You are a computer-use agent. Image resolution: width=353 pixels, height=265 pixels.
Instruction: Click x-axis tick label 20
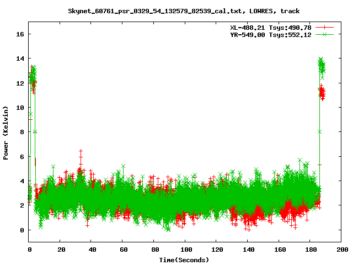pyautogui.click(x=61, y=250)
